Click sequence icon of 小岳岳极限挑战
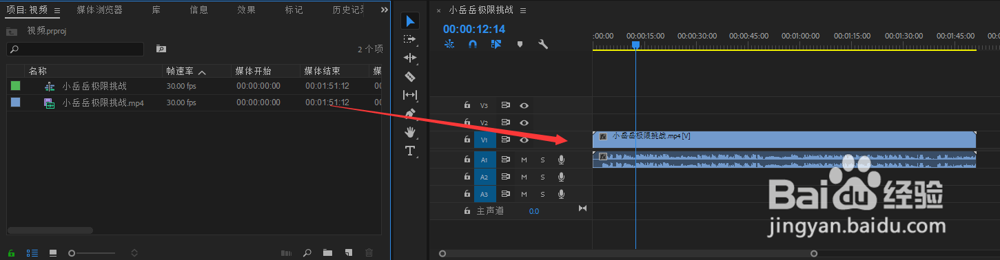 49,86
